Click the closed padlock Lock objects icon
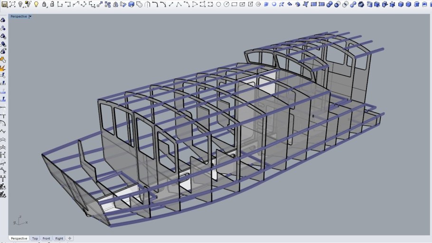Viewport: 432px width, 243px height. [44, 4]
